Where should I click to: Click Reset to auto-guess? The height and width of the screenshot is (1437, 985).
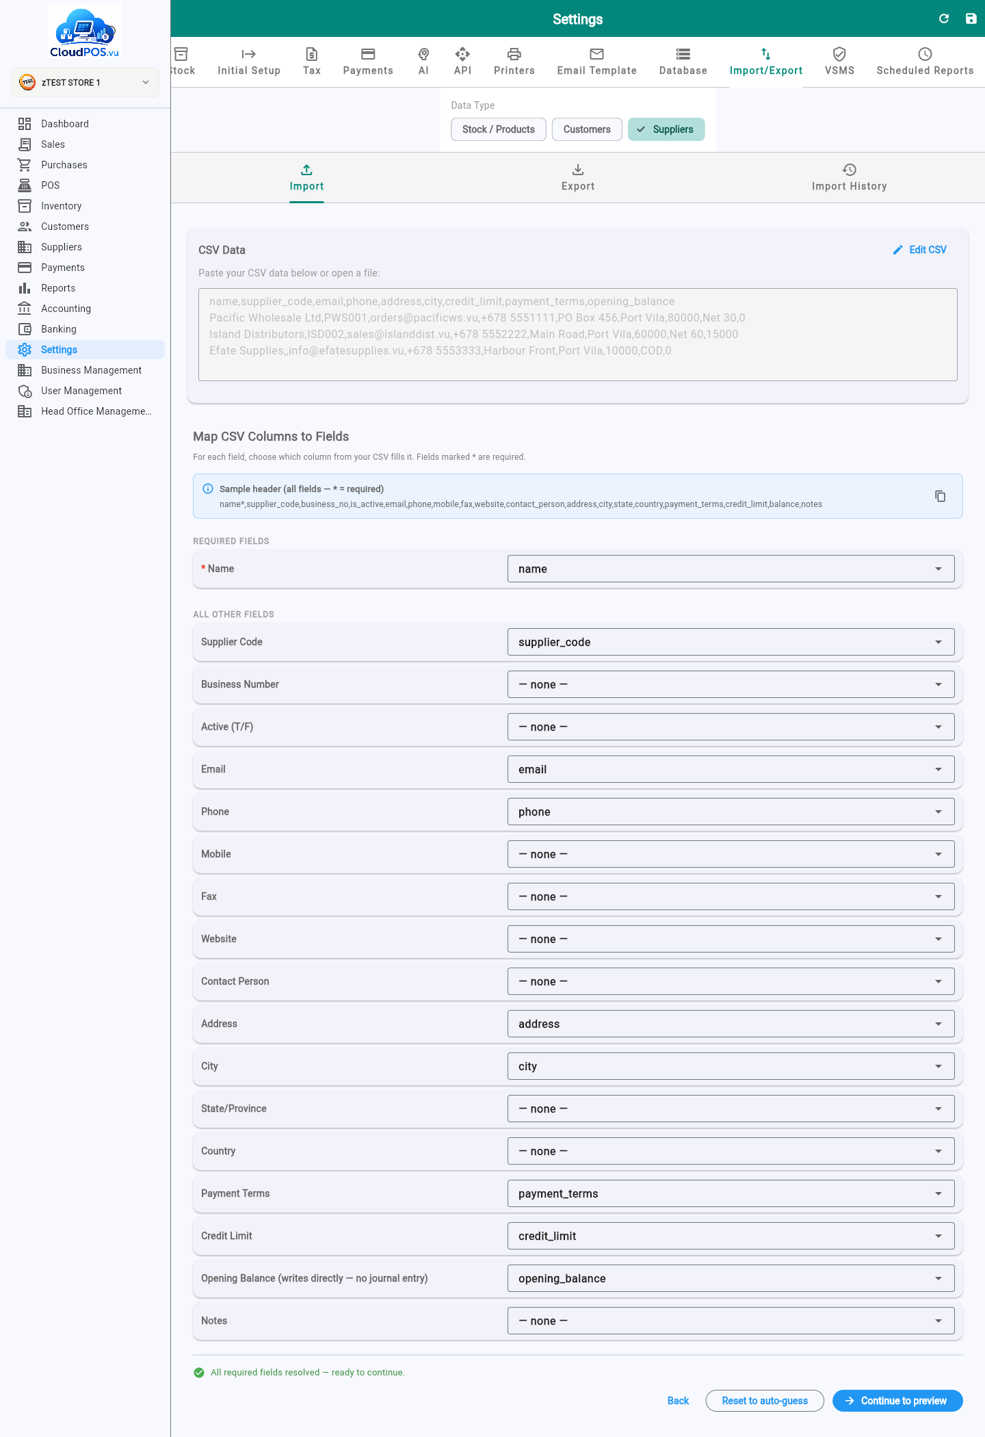765,1401
